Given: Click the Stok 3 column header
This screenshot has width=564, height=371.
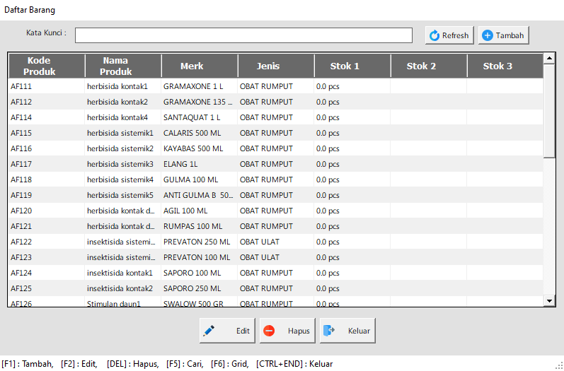Looking at the screenshot, I should click(x=505, y=66).
